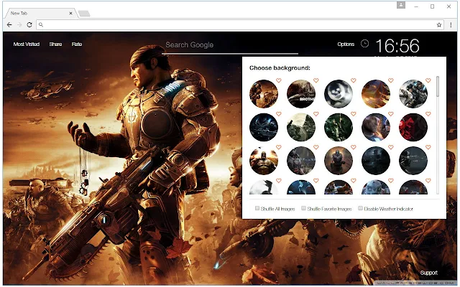
Task: Select the New Tab tab
Action: click(40, 13)
